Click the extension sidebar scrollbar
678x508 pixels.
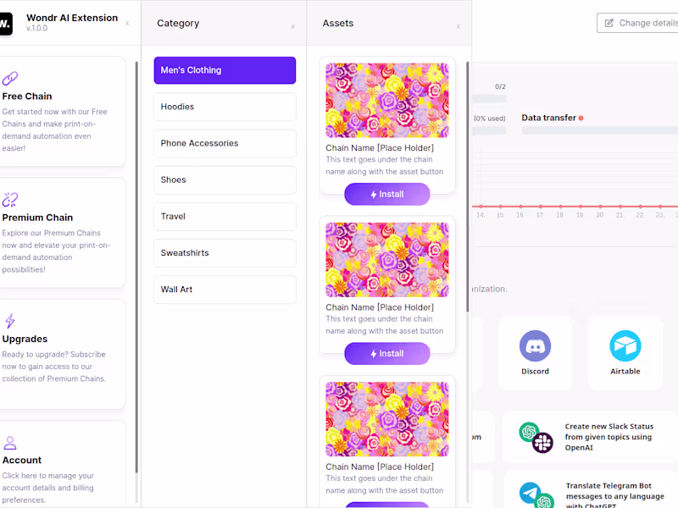pos(136,267)
